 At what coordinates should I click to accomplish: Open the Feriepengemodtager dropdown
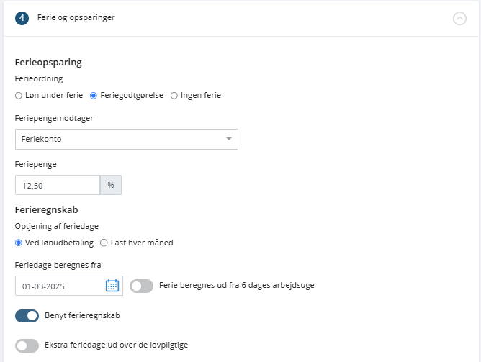pos(127,139)
